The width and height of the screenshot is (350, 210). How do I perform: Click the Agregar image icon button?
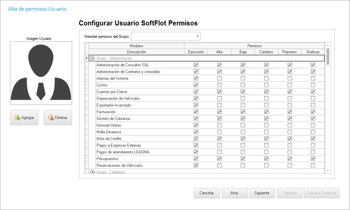click(24, 118)
